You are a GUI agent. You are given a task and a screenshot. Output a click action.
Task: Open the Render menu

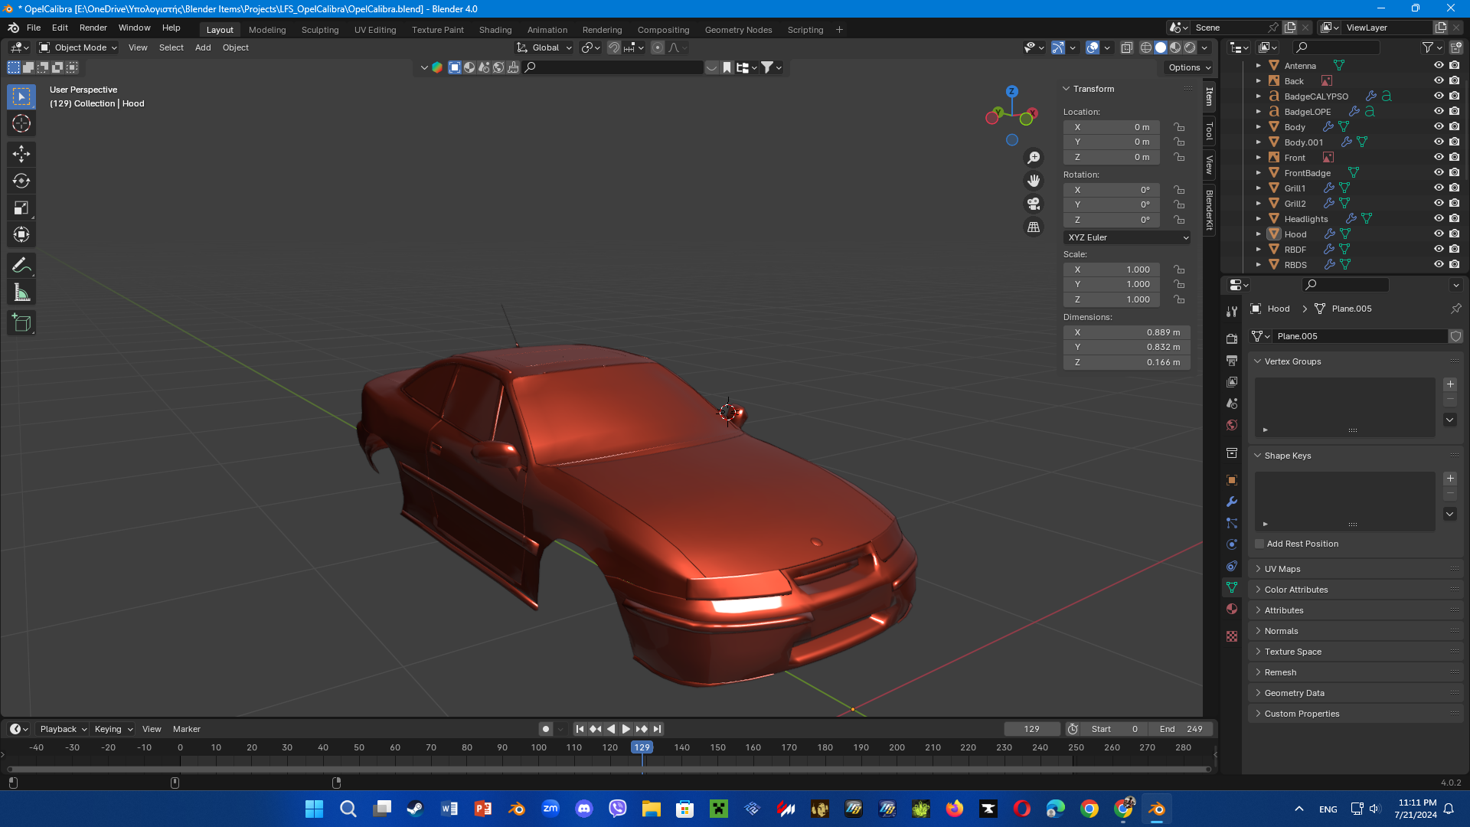[93, 28]
